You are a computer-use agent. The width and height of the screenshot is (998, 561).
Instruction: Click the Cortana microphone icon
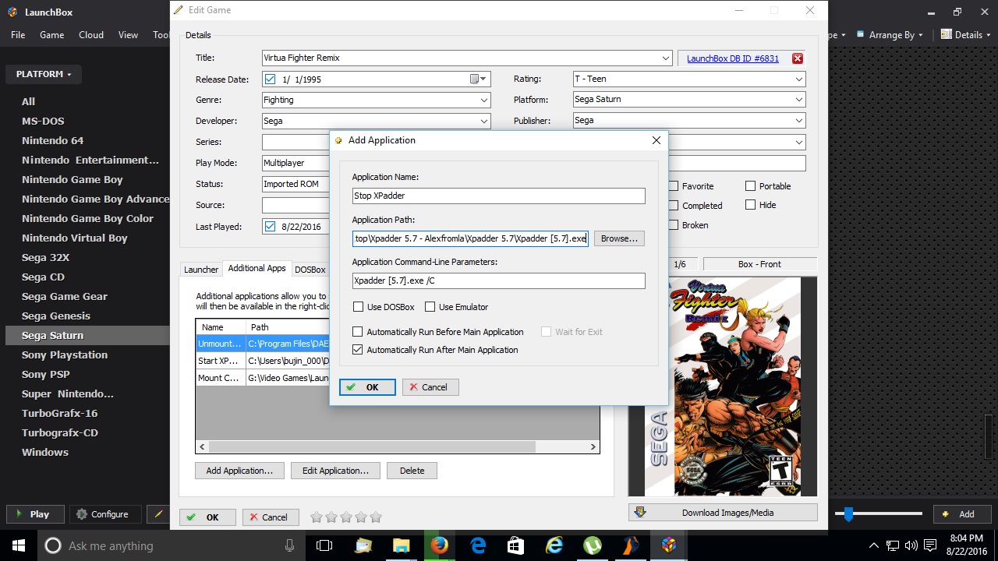[289, 545]
